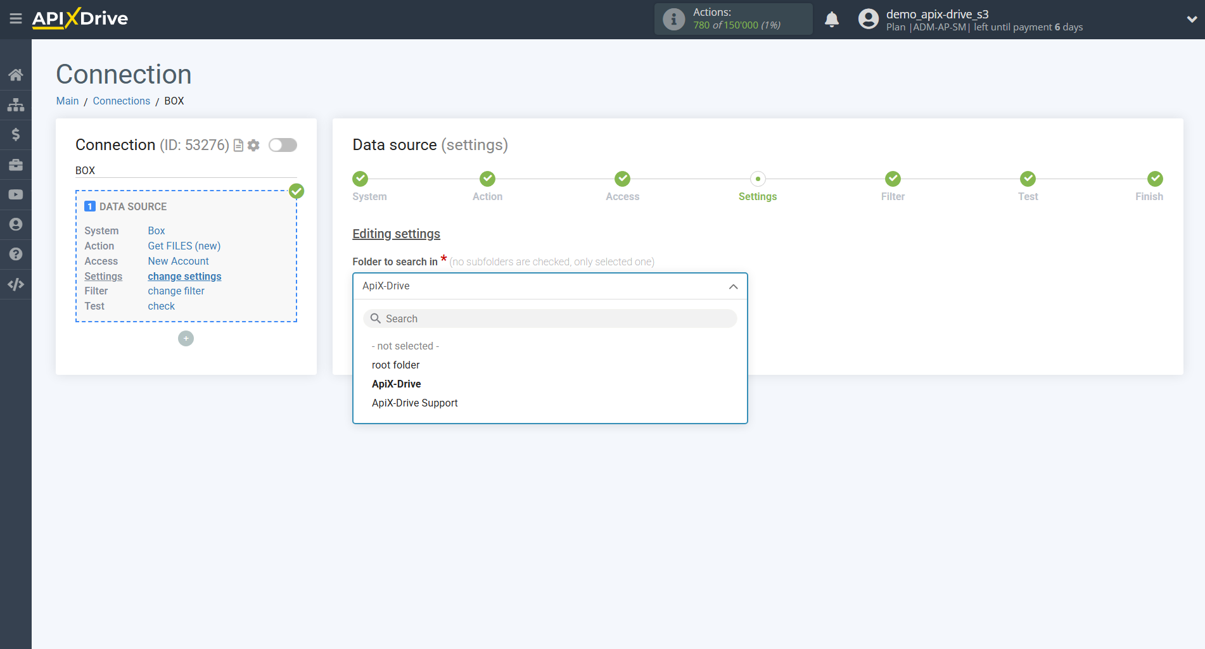Collapse the Folder to search in dropdown
This screenshot has width=1205, height=649.
coord(733,286)
